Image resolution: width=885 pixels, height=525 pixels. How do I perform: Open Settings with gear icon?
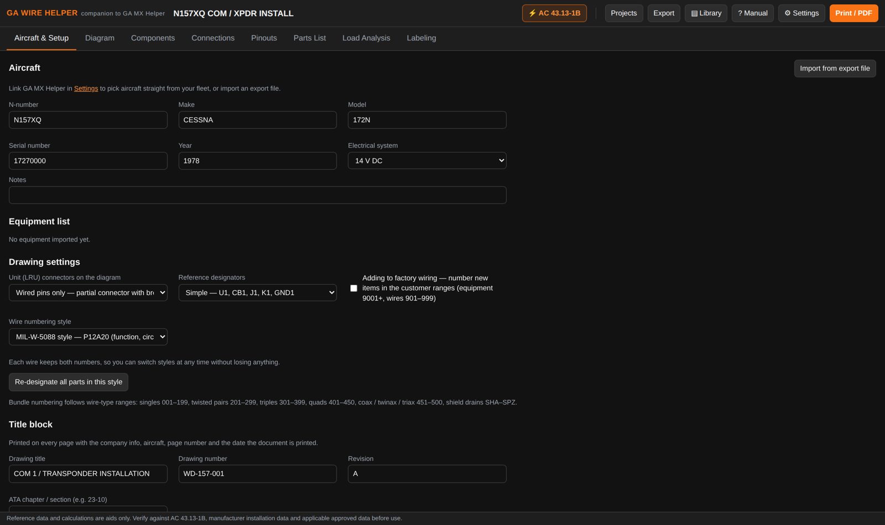pos(801,13)
